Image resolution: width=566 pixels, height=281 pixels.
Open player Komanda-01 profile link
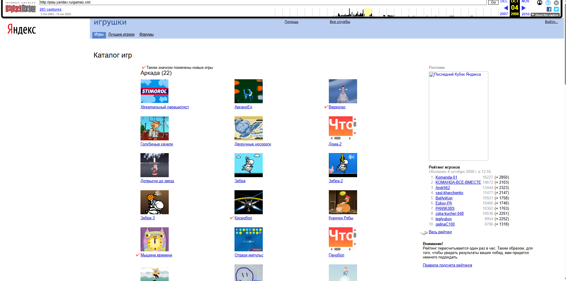(x=446, y=177)
